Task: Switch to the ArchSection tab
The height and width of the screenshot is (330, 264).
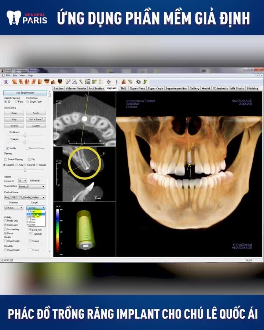Action: (x=96, y=88)
